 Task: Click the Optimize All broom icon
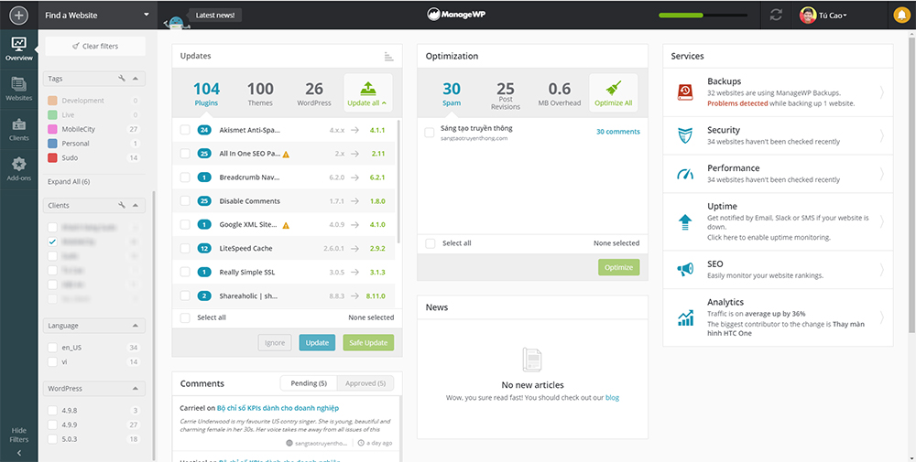click(x=613, y=89)
